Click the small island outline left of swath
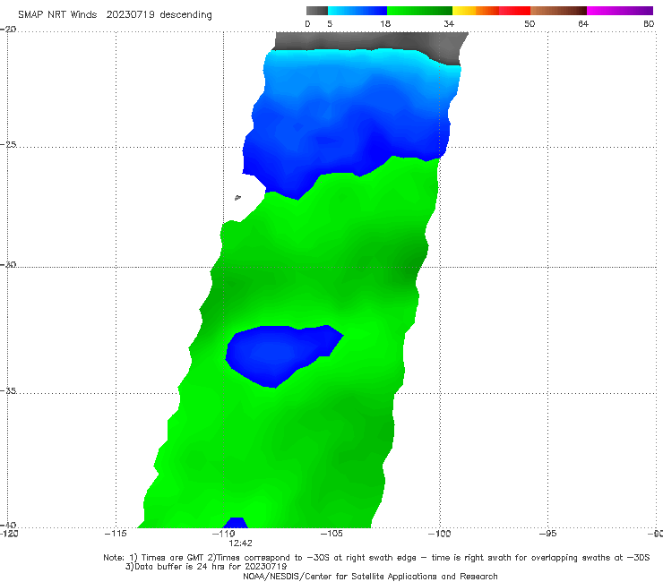The width and height of the screenshot is (663, 582). pos(237,197)
